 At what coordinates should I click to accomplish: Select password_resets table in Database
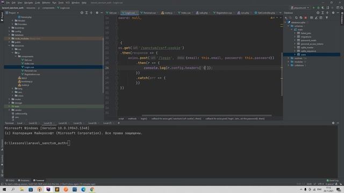[x=308, y=41]
